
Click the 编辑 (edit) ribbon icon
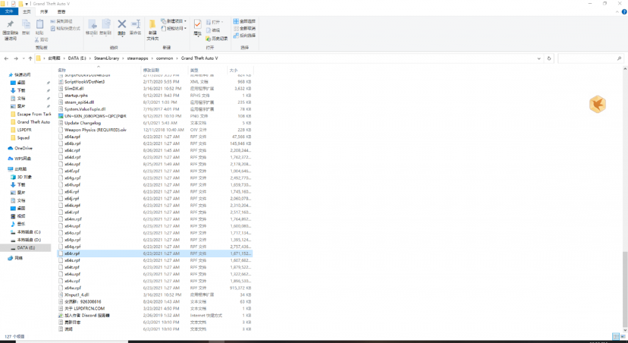coord(208,30)
